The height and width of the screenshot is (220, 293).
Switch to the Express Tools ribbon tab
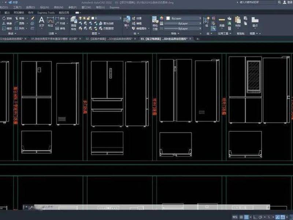(x=46, y=12)
